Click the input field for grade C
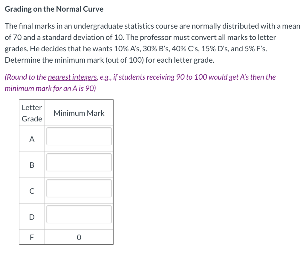This screenshot has width=306, height=258. tap(79, 188)
